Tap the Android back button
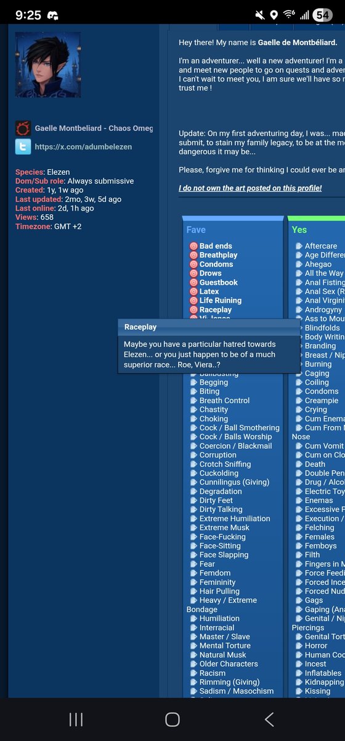This screenshot has height=741, width=345. tap(269, 719)
